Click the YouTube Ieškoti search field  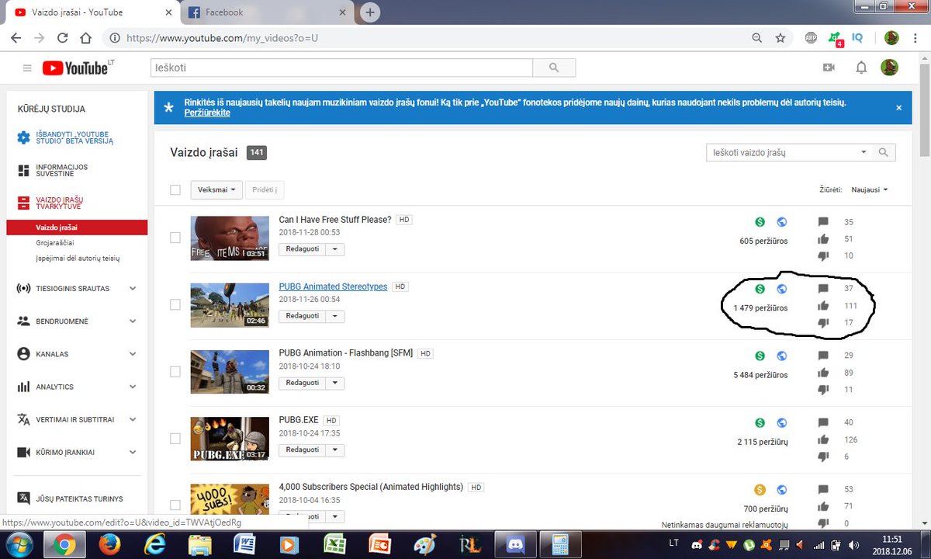pos(342,68)
